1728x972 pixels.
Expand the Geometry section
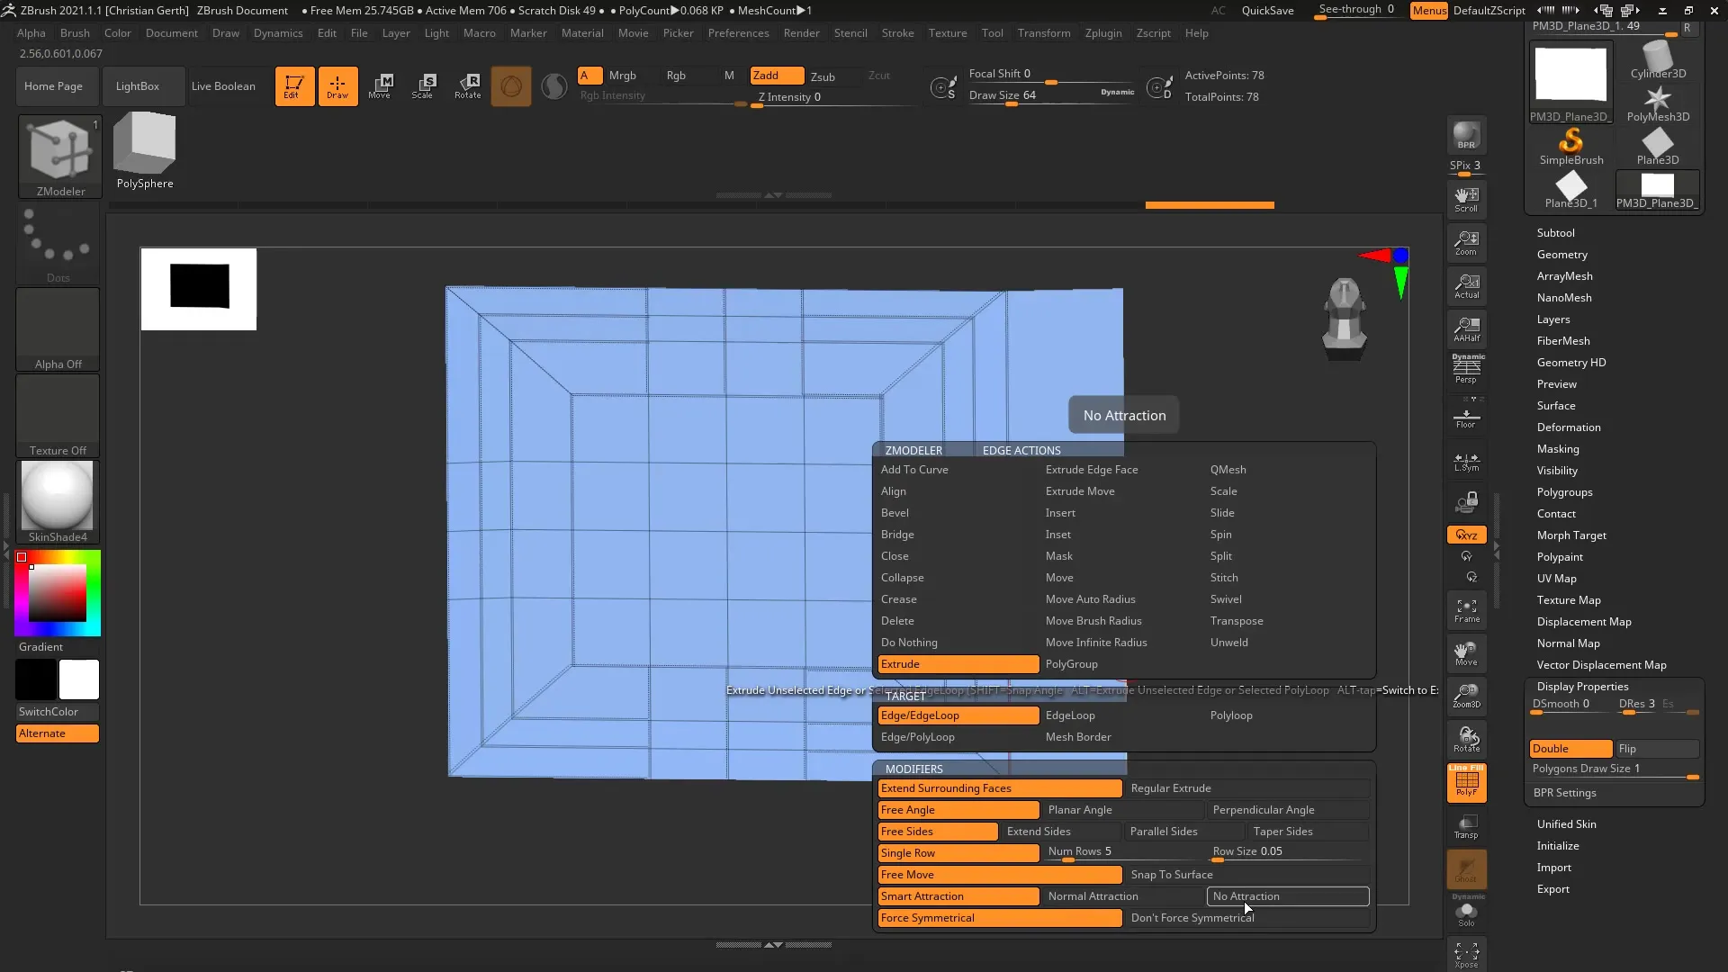pyautogui.click(x=1561, y=255)
